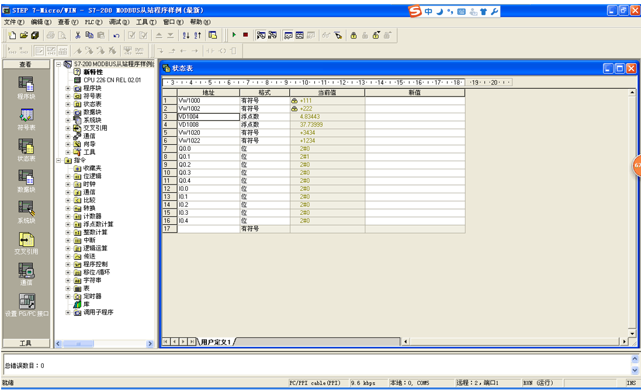Image resolution: width=641 pixels, height=390 pixels.
Task: Open the 查看(V) menu
Action: 68,22
